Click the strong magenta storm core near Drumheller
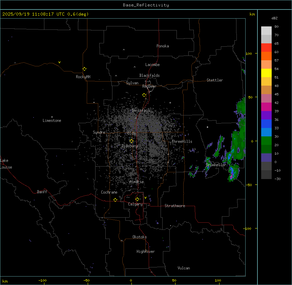The image size is (292, 285). pos(232,176)
